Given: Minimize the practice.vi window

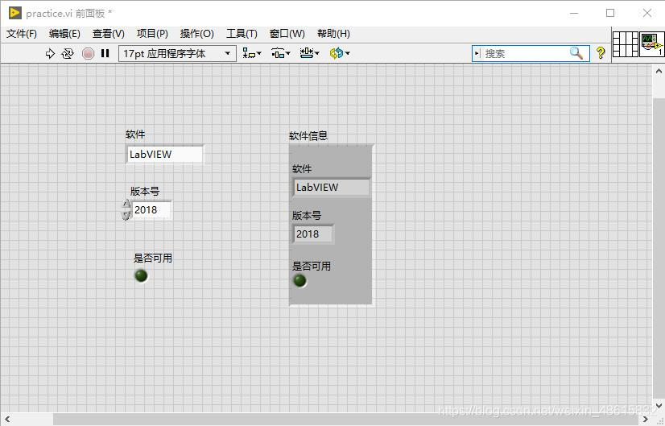Looking at the screenshot, I should 574,13.
